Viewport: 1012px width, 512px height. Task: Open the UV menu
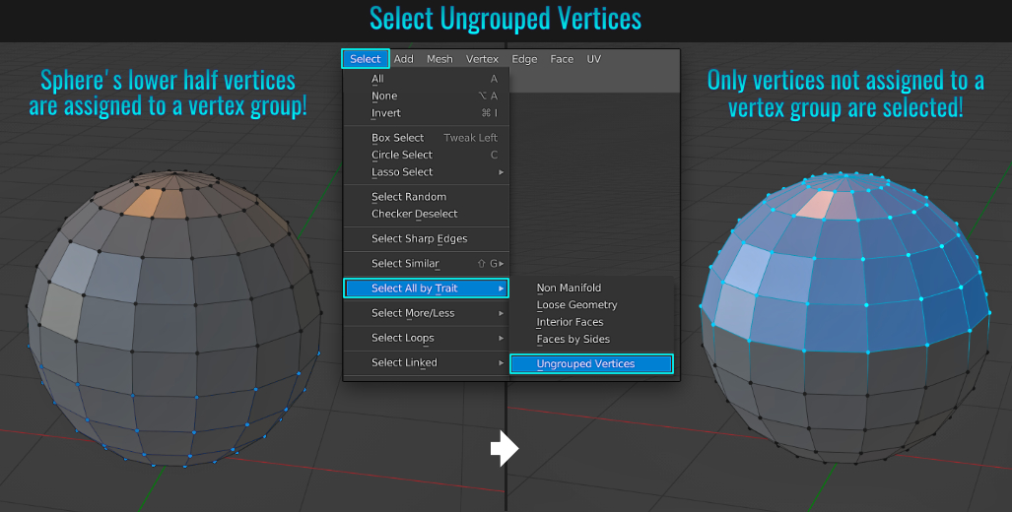click(x=594, y=59)
